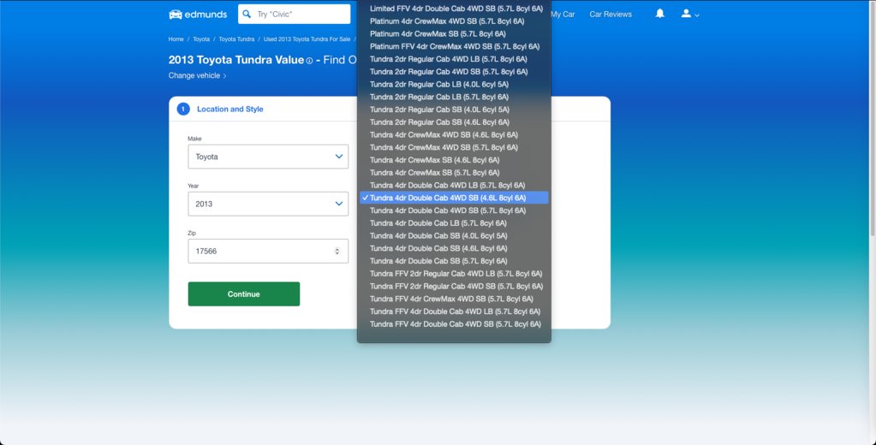Choose Tundra FFV 4dr CrewMax 4WD SB
This screenshot has height=445, width=876.
[x=454, y=300]
